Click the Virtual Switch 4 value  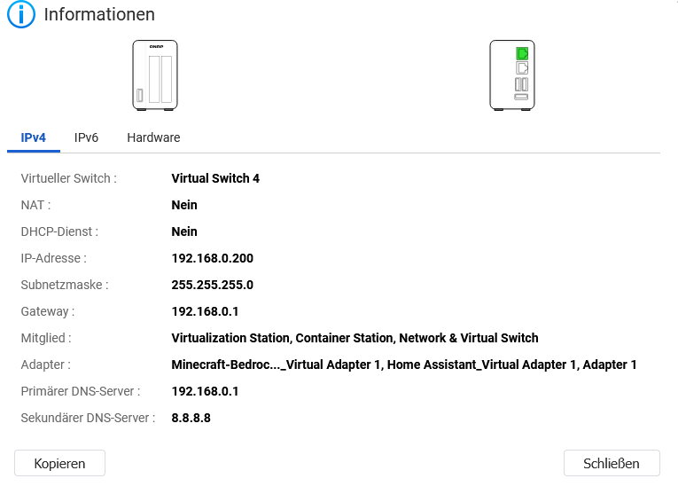tap(215, 178)
